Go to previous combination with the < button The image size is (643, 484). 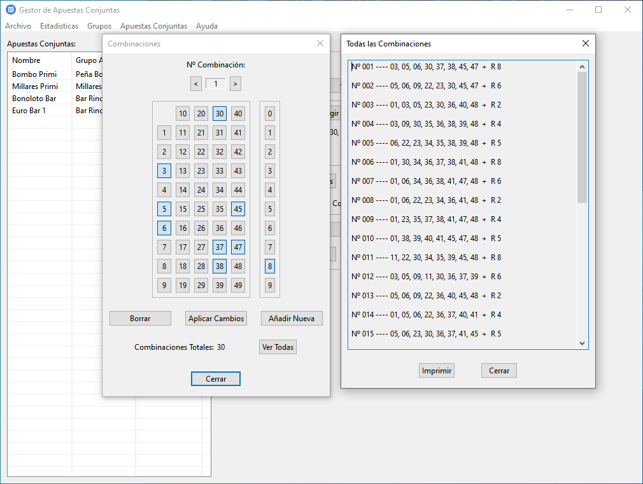point(196,84)
